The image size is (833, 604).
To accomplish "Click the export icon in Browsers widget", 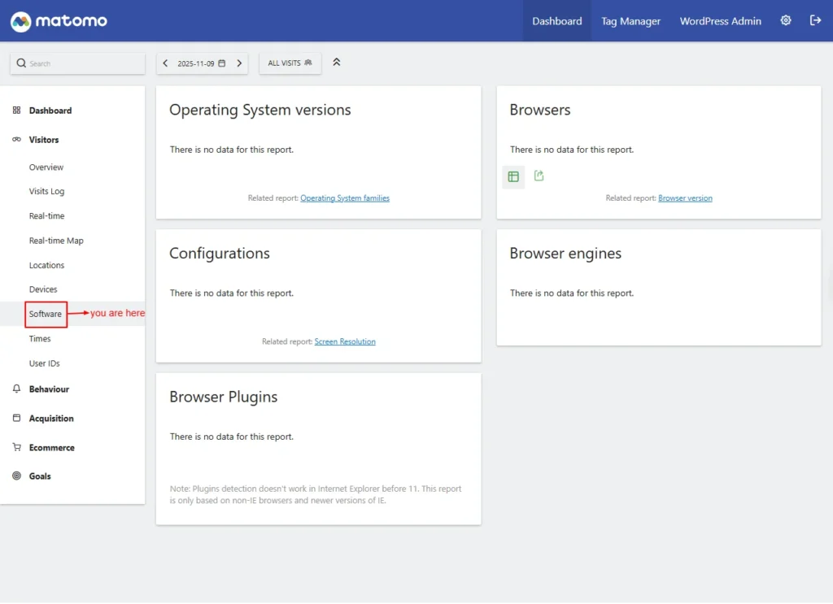I will pyautogui.click(x=539, y=176).
